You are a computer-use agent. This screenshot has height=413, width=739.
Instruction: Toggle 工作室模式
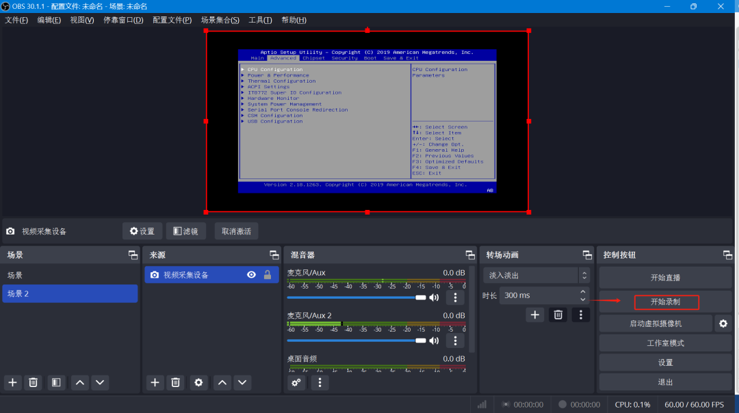(666, 343)
